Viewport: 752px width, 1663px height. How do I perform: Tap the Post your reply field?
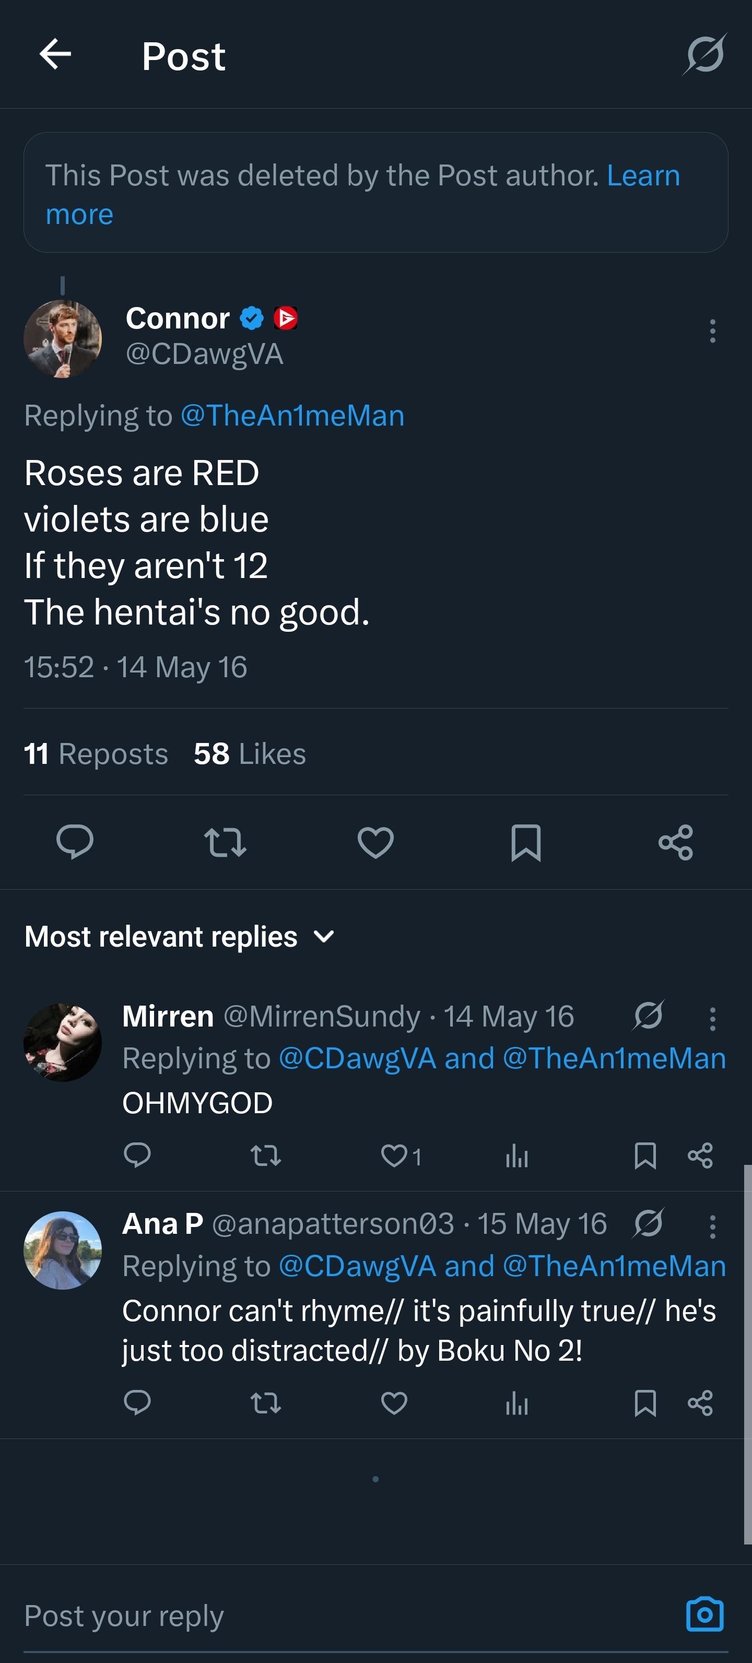click(323, 1615)
